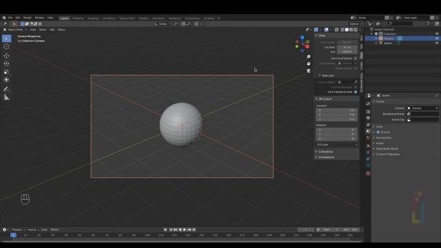The width and height of the screenshot is (441, 248).
Task: Open the Render menu
Action: coord(28,18)
